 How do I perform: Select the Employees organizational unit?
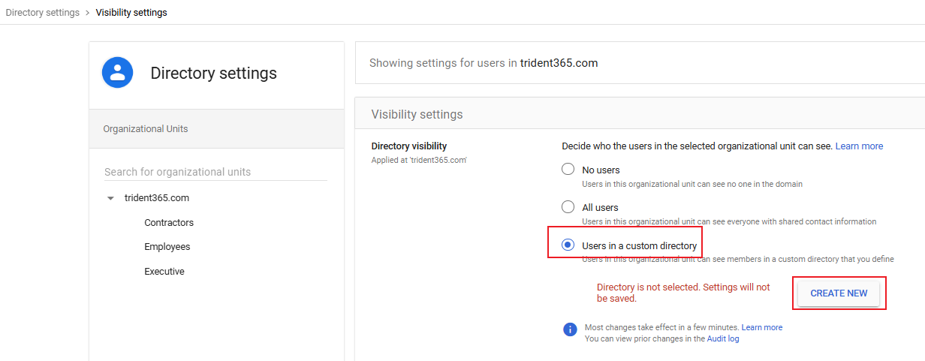(x=167, y=247)
